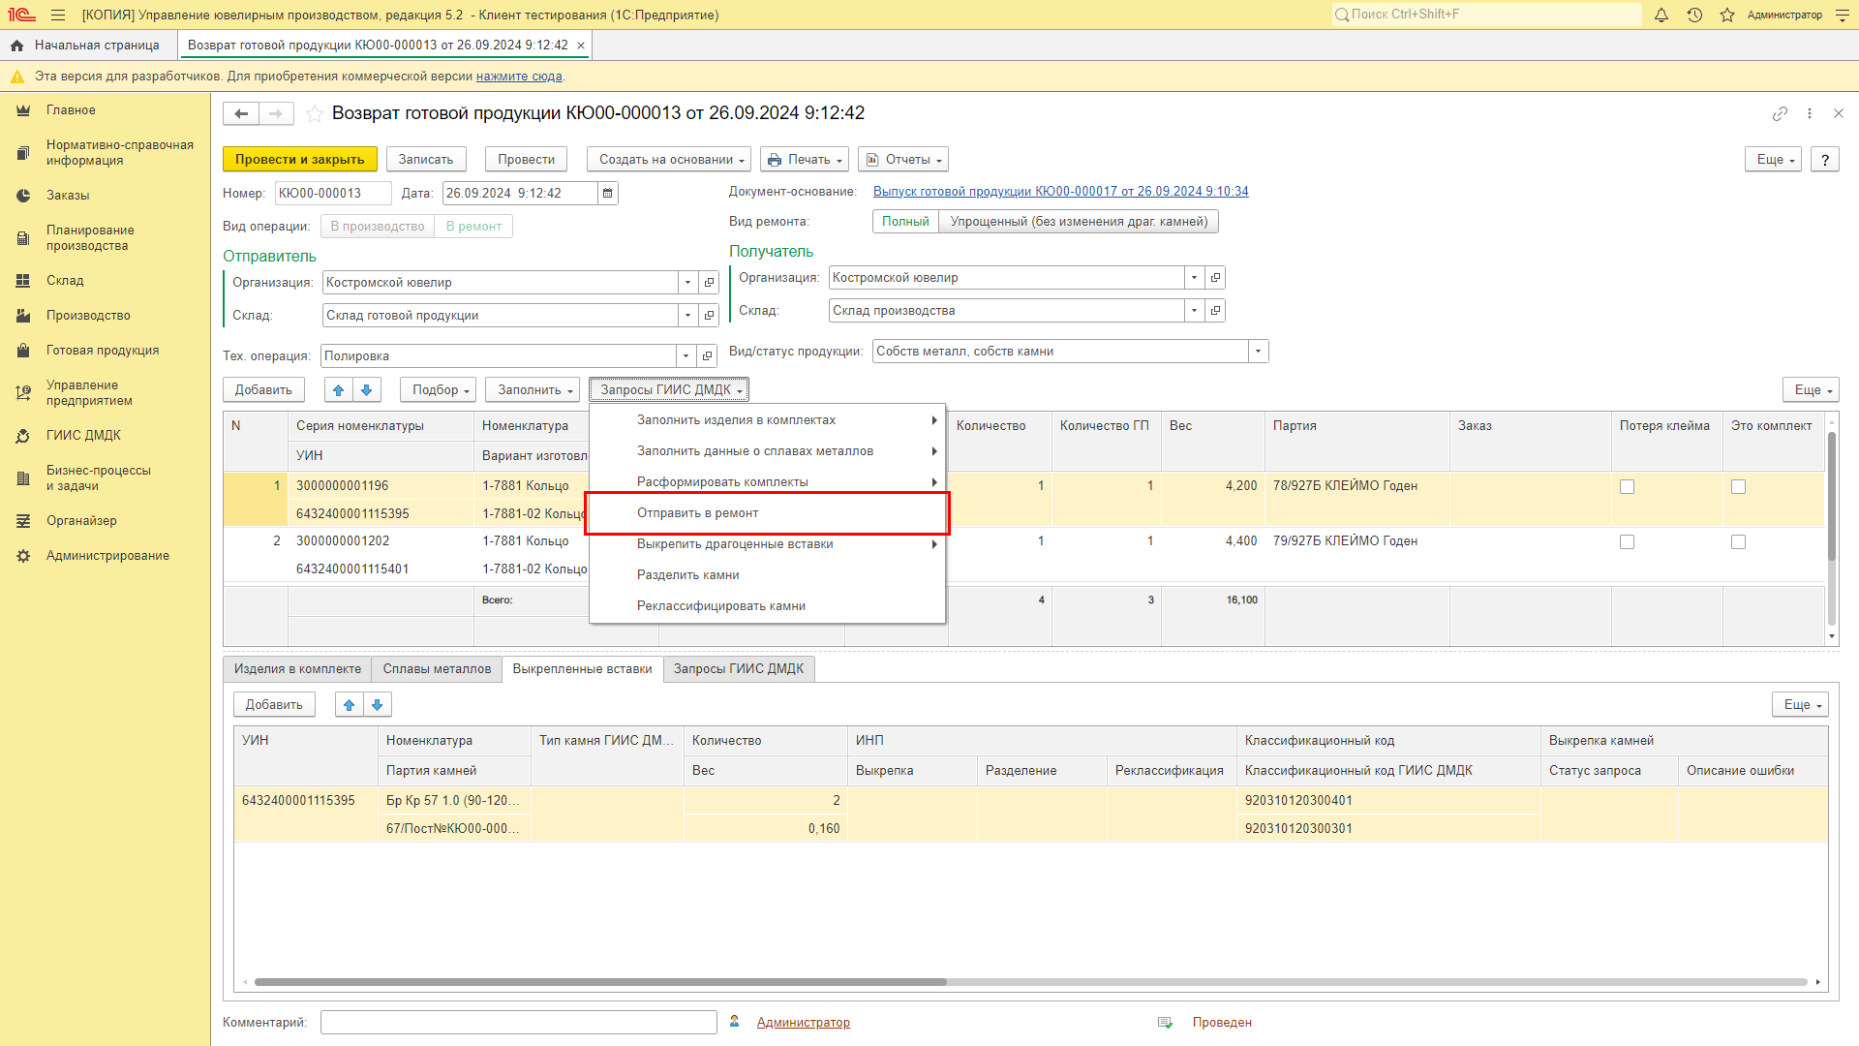Image resolution: width=1859 pixels, height=1046 pixels.
Task: Open base document Выпуск готовой продукции link
Action: (1060, 192)
